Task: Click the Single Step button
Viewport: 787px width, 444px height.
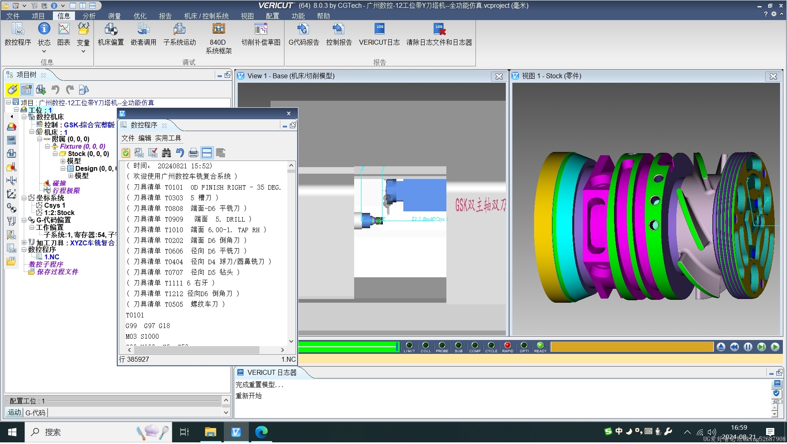Action: point(762,347)
